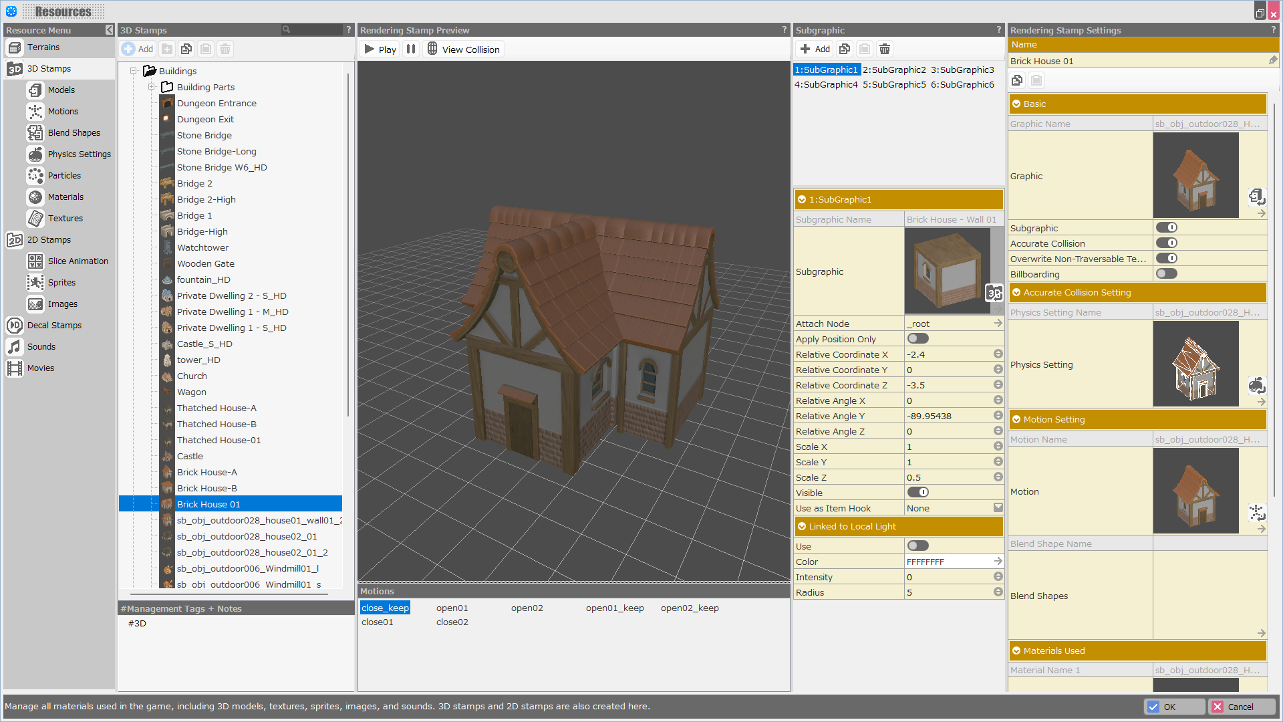Open Slice Animation resources

[x=78, y=261]
